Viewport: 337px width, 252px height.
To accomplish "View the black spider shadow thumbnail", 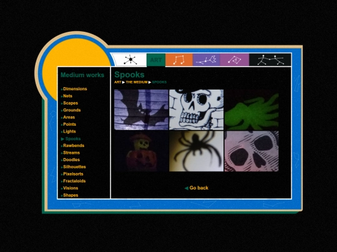I will [196, 151].
